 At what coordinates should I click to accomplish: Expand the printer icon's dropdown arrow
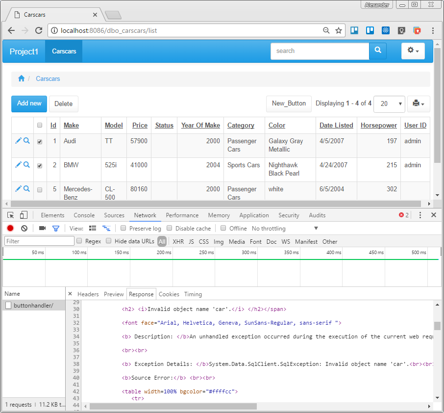point(422,103)
